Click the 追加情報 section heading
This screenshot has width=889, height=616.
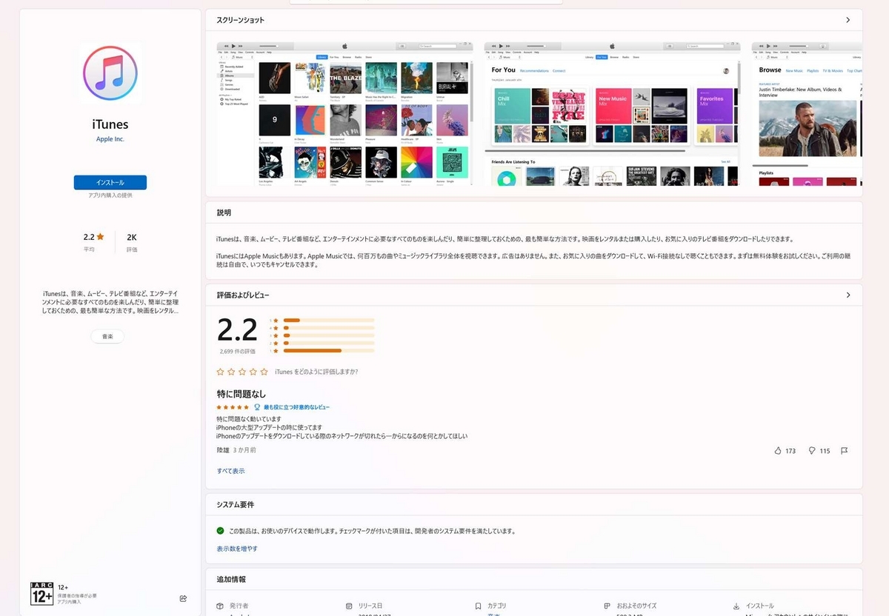click(231, 579)
